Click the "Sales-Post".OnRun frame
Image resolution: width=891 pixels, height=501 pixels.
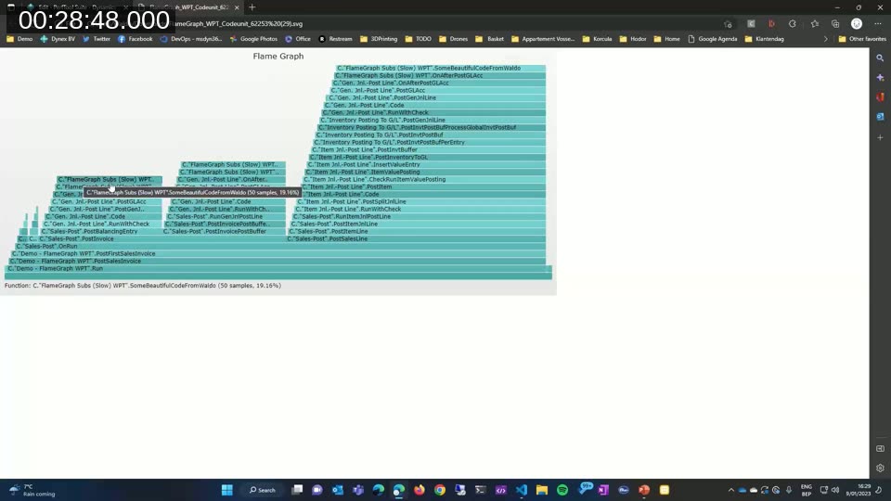(280, 247)
